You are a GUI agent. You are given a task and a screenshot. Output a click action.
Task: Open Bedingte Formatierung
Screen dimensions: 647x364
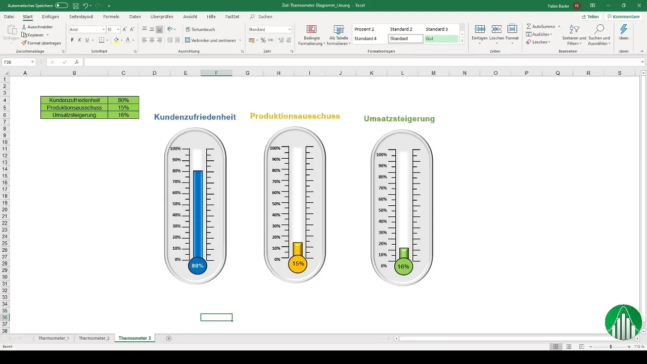(x=311, y=35)
